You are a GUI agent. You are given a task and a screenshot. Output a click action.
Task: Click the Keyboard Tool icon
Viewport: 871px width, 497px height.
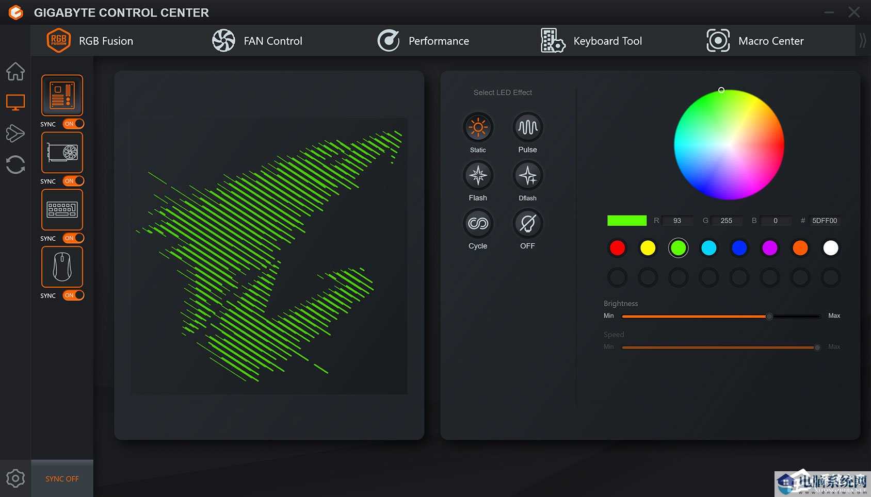point(553,41)
